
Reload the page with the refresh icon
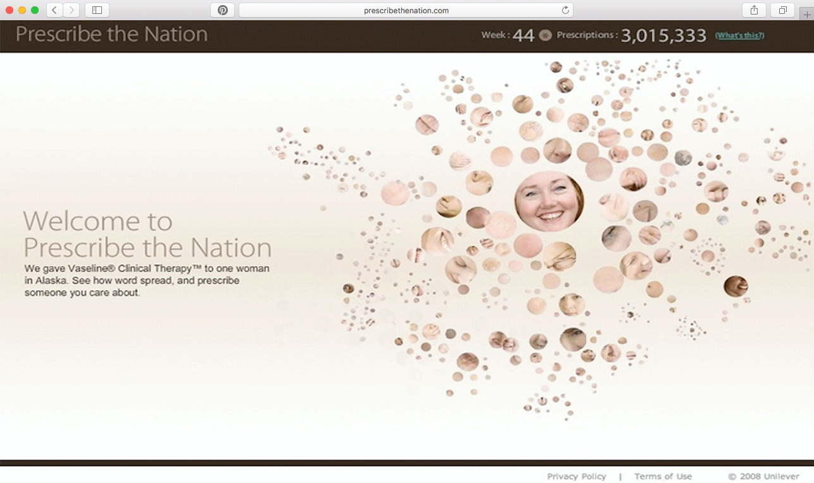pos(565,10)
